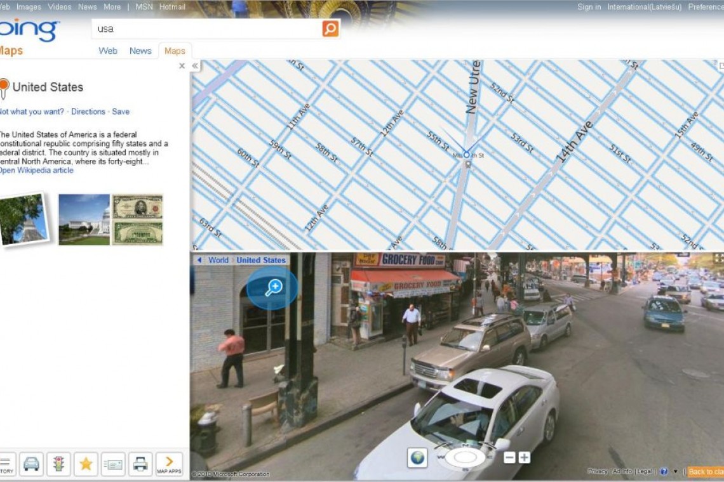Switch to the Web tab
This screenshot has height=482, width=724.
tap(108, 51)
